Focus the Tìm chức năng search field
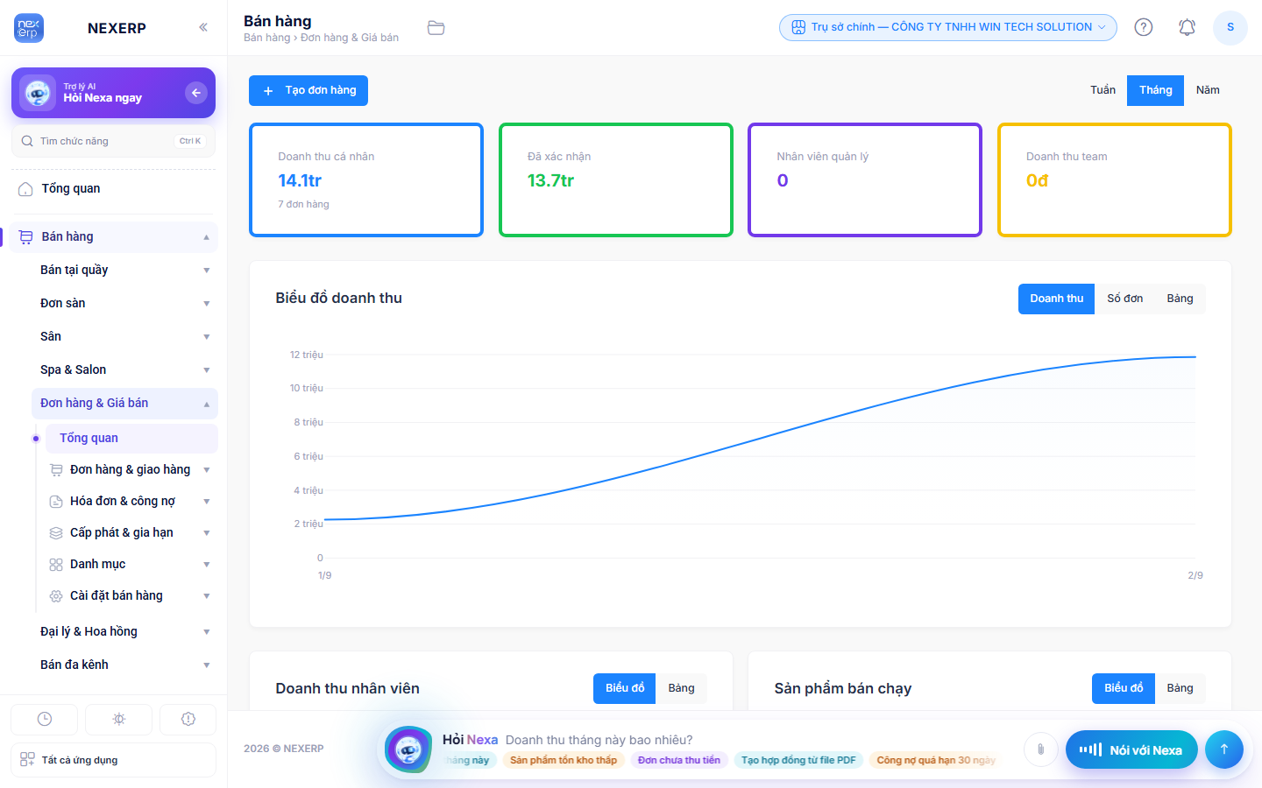The image size is (1262, 788). pyautogui.click(x=113, y=141)
